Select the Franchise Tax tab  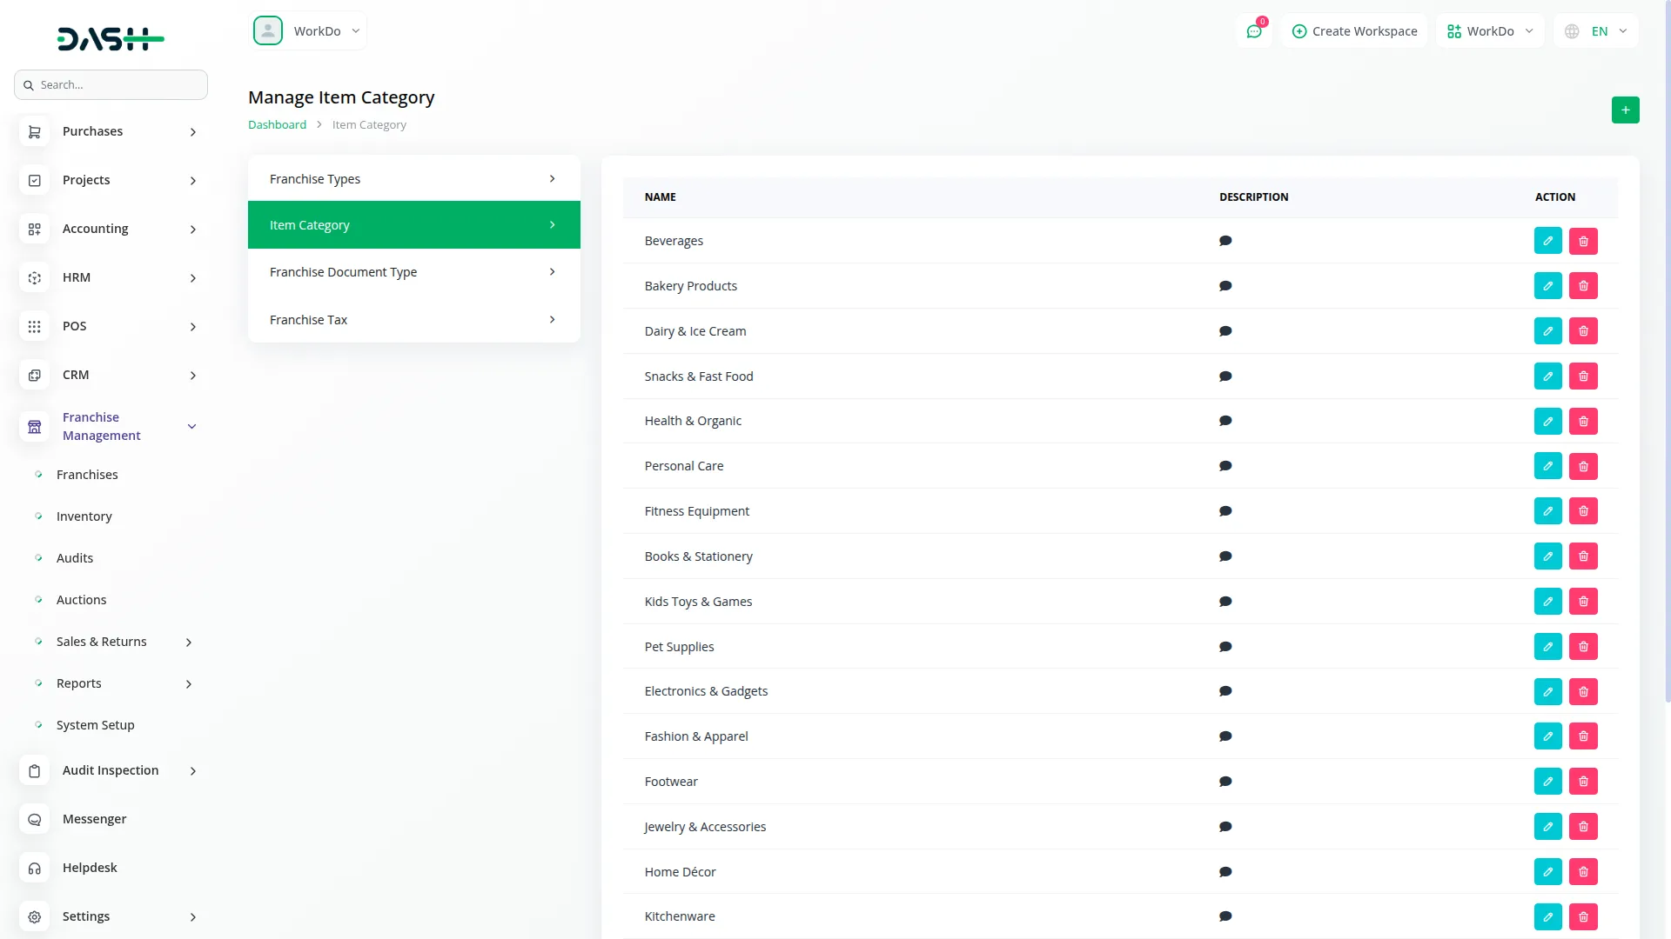(x=413, y=320)
